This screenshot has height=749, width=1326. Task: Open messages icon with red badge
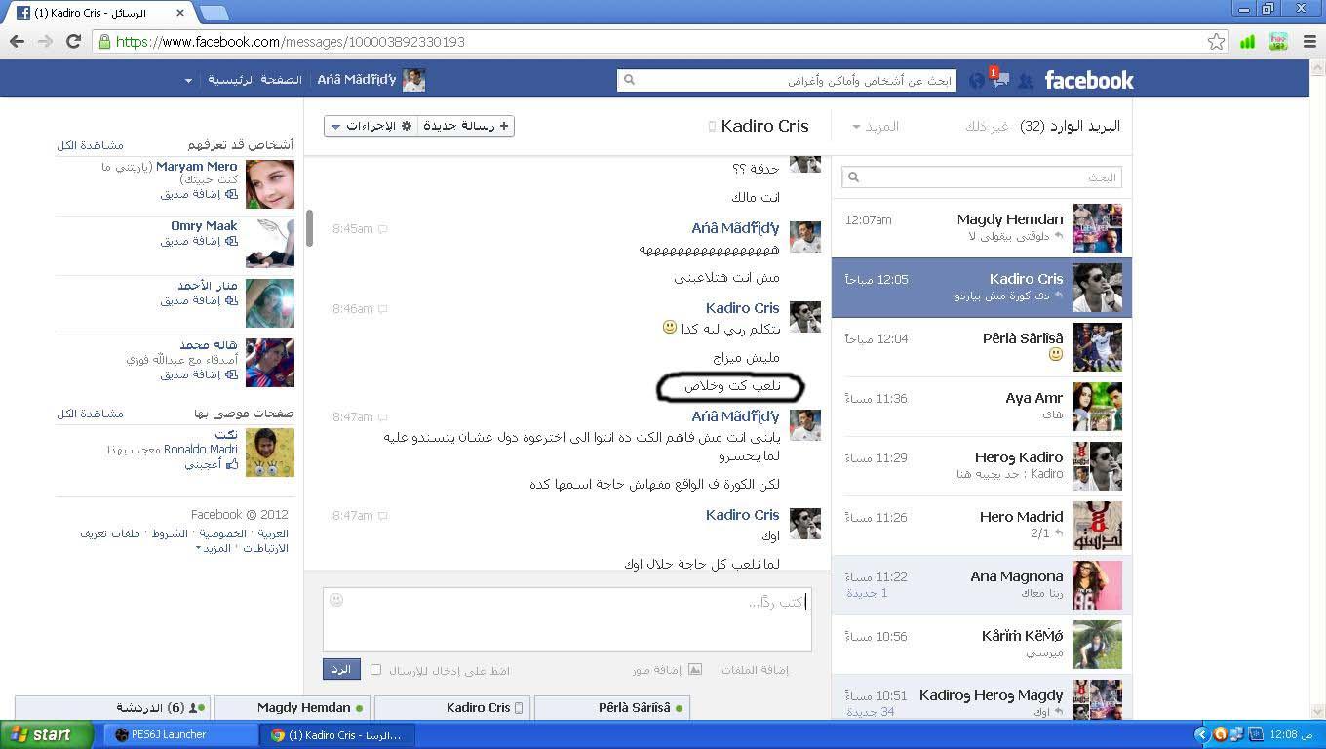point(999,81)
